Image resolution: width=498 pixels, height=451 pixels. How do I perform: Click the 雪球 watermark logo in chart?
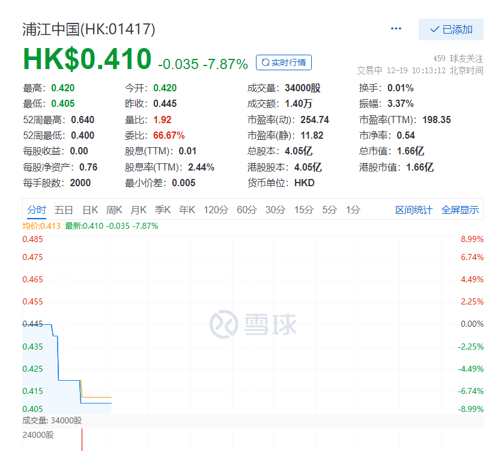click(x=253, y=324)
